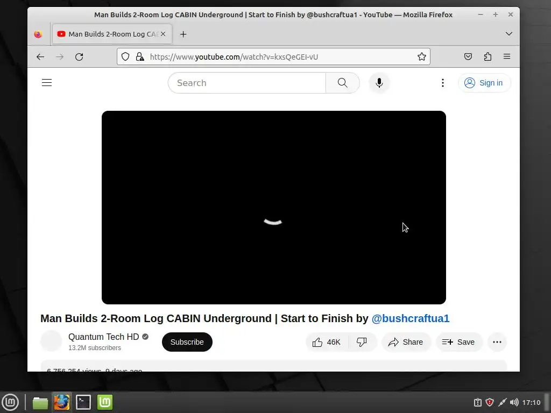Open the Firefox extensions puzzle icon

click(x=488, y=56)
